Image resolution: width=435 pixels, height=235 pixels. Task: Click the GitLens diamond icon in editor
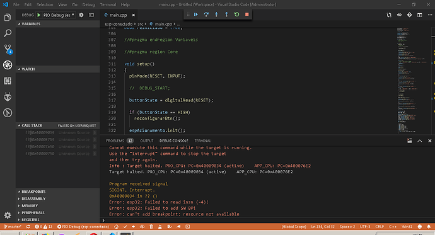[410, 15]
